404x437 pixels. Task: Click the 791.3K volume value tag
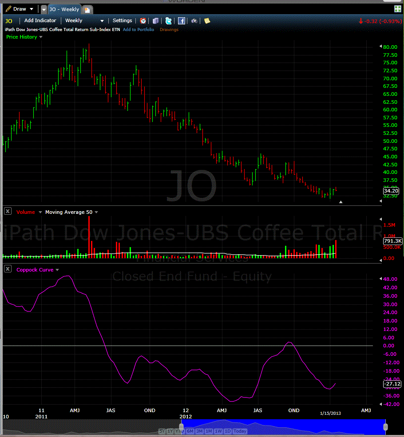[392, 241]
